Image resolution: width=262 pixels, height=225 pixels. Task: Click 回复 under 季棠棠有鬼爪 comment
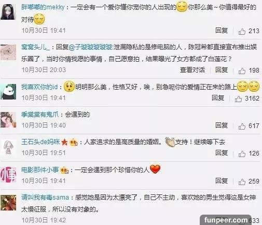[x=222, y=125]
